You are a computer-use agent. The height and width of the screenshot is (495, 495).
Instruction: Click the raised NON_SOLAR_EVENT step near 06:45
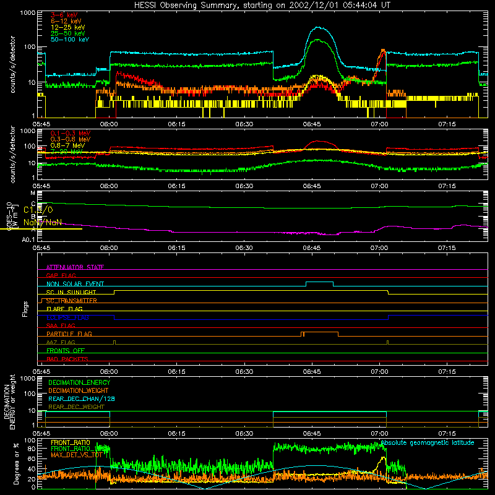(319, 282)
